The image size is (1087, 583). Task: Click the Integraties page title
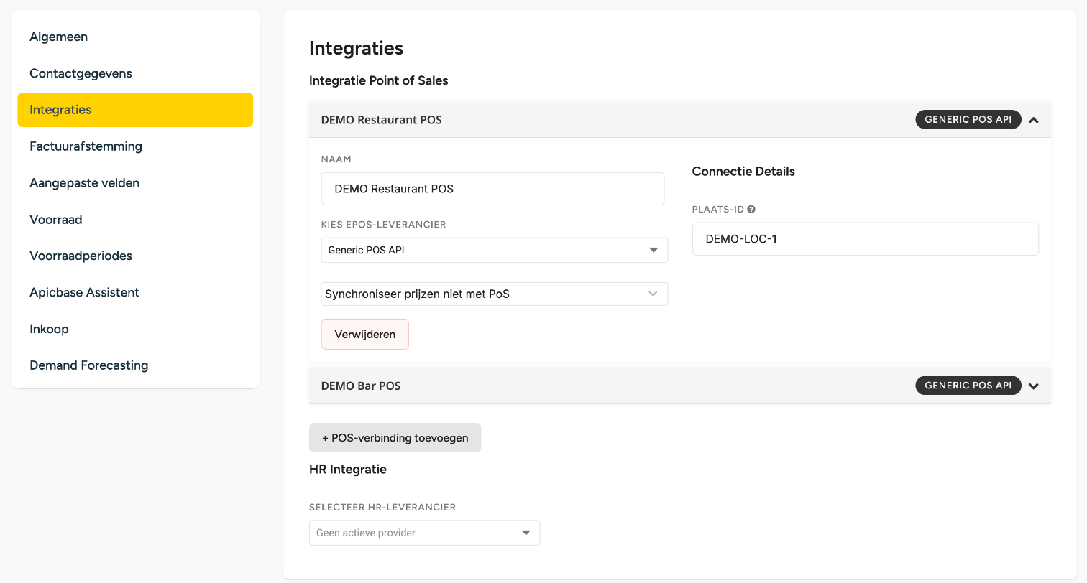coord(357,48)
